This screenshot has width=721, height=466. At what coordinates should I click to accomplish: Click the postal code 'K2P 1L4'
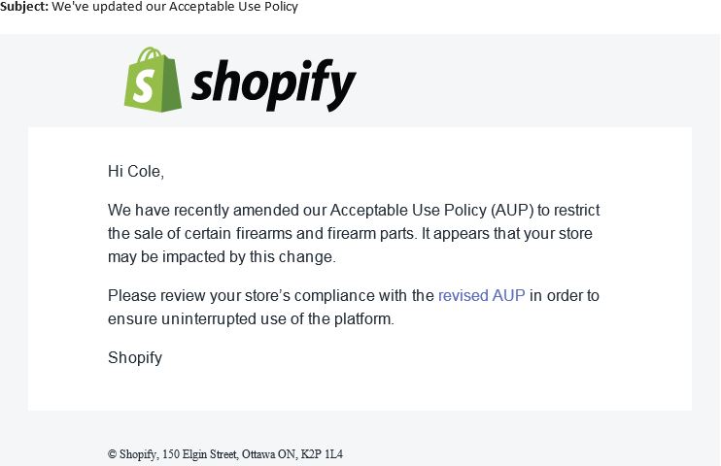tap(320, 453)
